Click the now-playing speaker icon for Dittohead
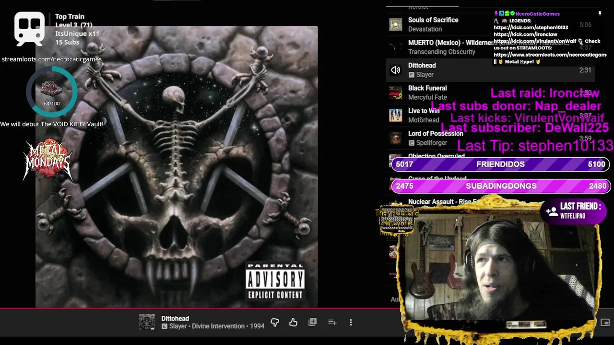 tap(395, 70)
